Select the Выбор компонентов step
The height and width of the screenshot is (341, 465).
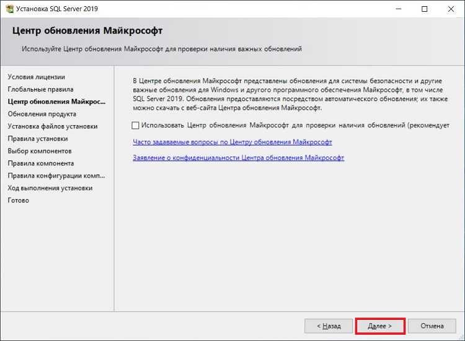[40, 151]
